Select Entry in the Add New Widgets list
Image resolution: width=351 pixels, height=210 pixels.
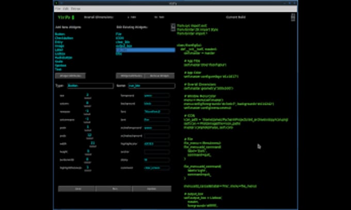point(59,42)
